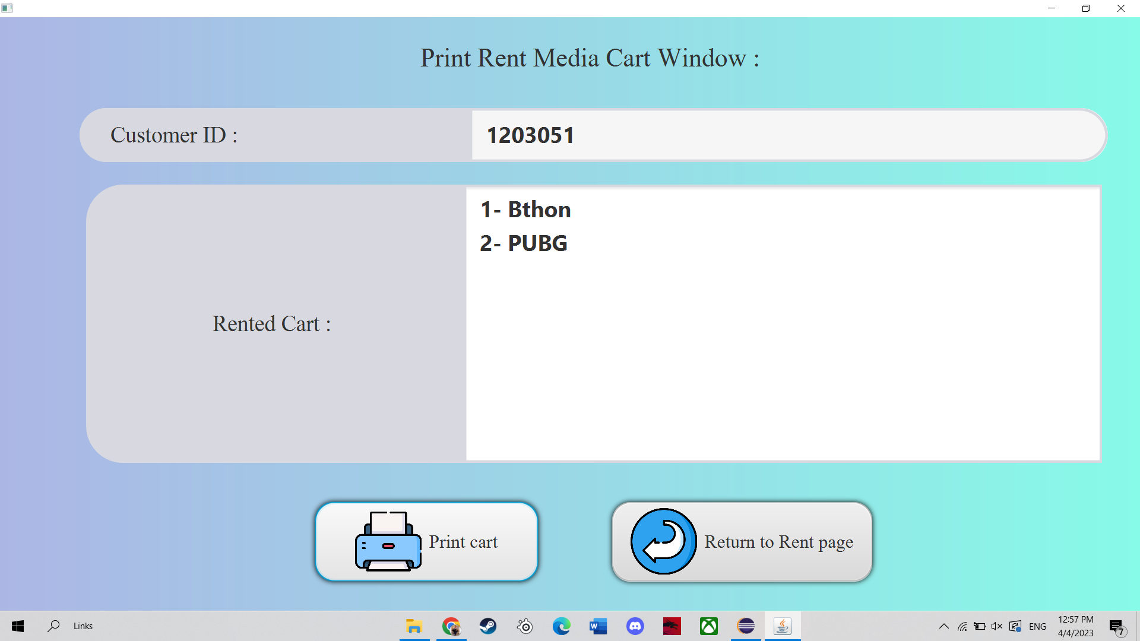Open Microsoft Word from the taskbar
Image resolution: width=1140 pixels, height=641 pixels.
coord(598,626)
